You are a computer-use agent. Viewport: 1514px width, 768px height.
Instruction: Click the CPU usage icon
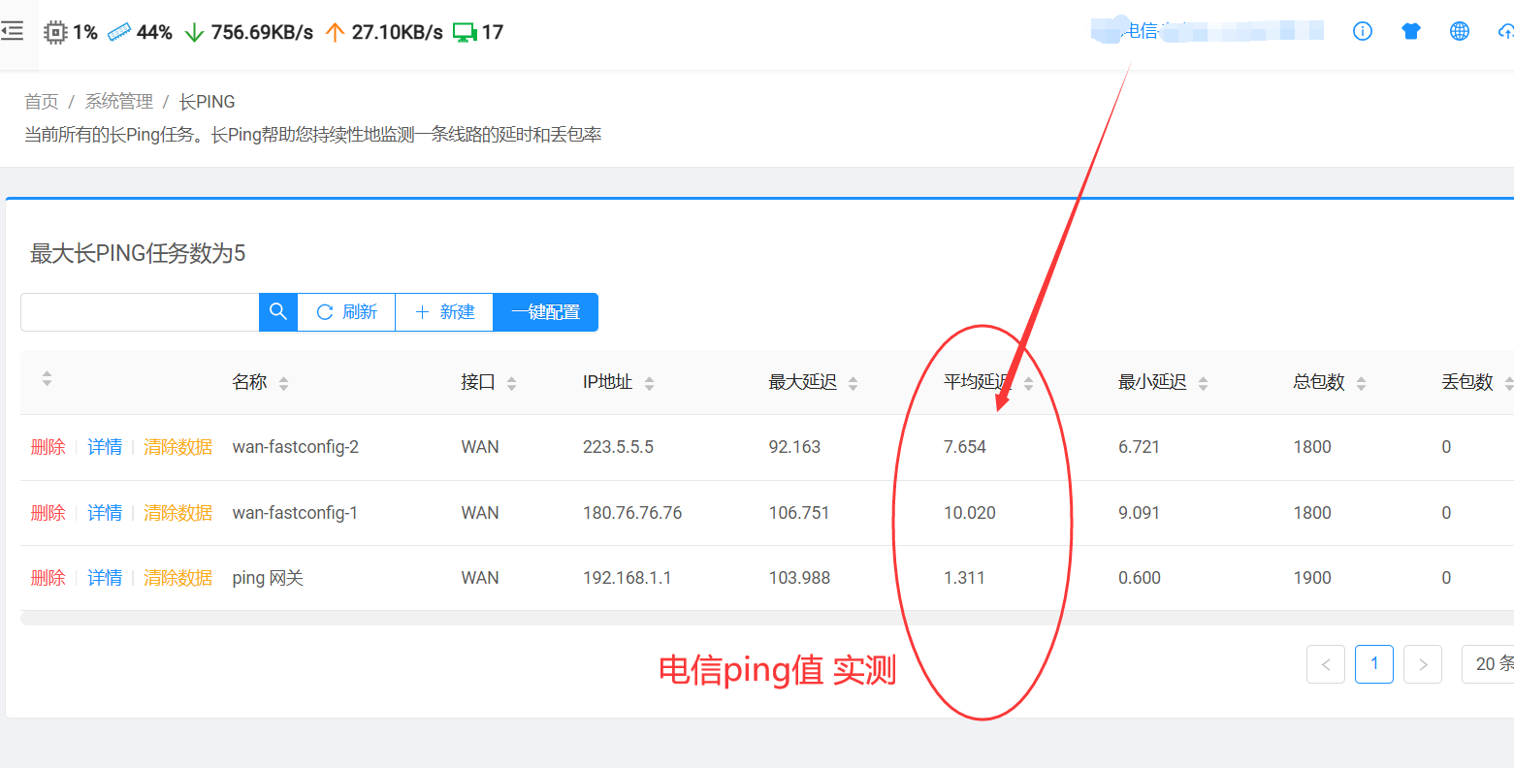pos(55,32)
